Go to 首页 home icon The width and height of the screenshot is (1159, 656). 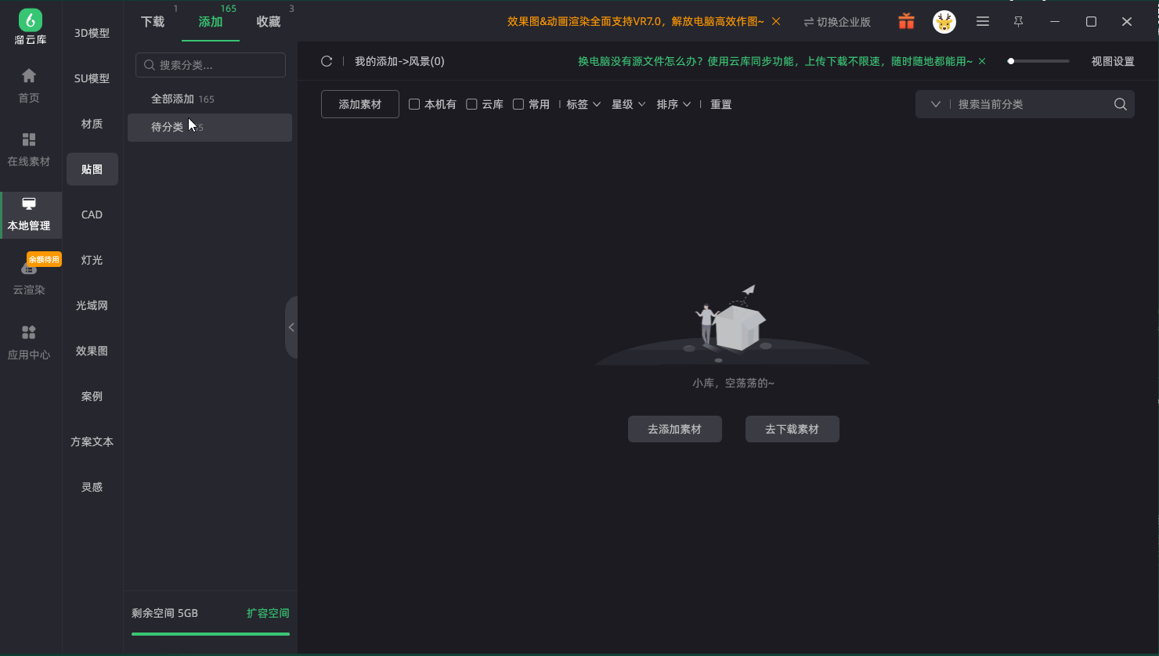tap(29, 75)
